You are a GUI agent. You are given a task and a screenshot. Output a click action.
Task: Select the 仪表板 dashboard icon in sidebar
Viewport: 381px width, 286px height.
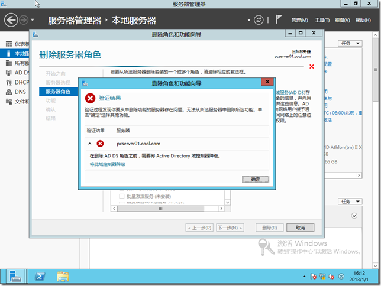(9, 44)
